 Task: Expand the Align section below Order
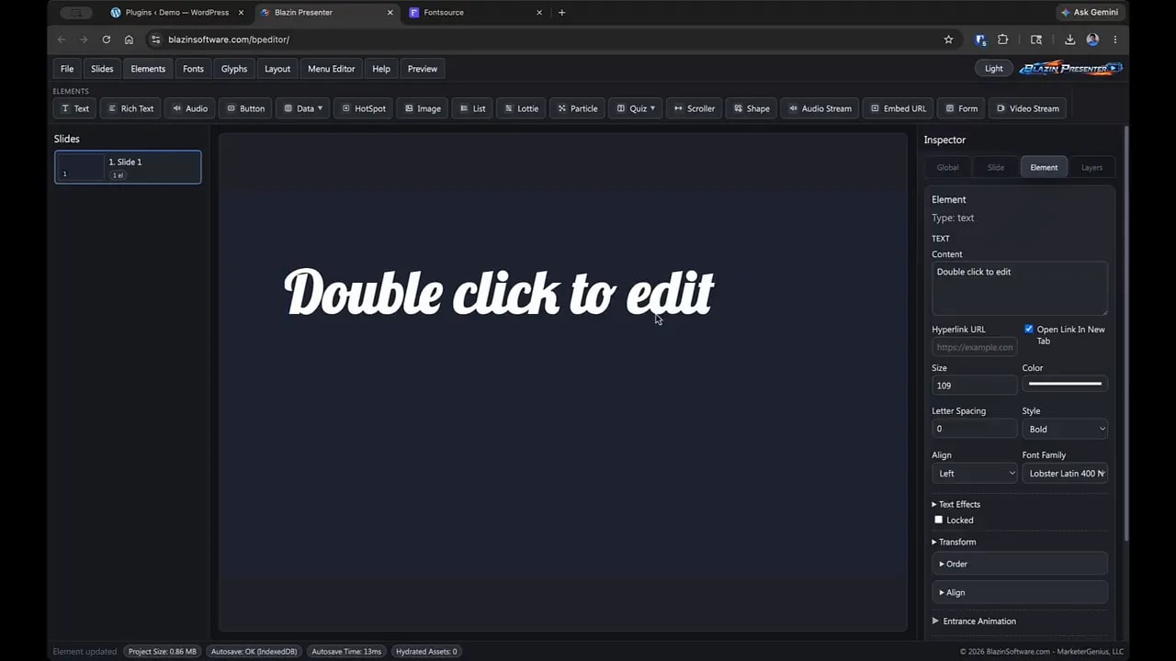click(1020, 592)
